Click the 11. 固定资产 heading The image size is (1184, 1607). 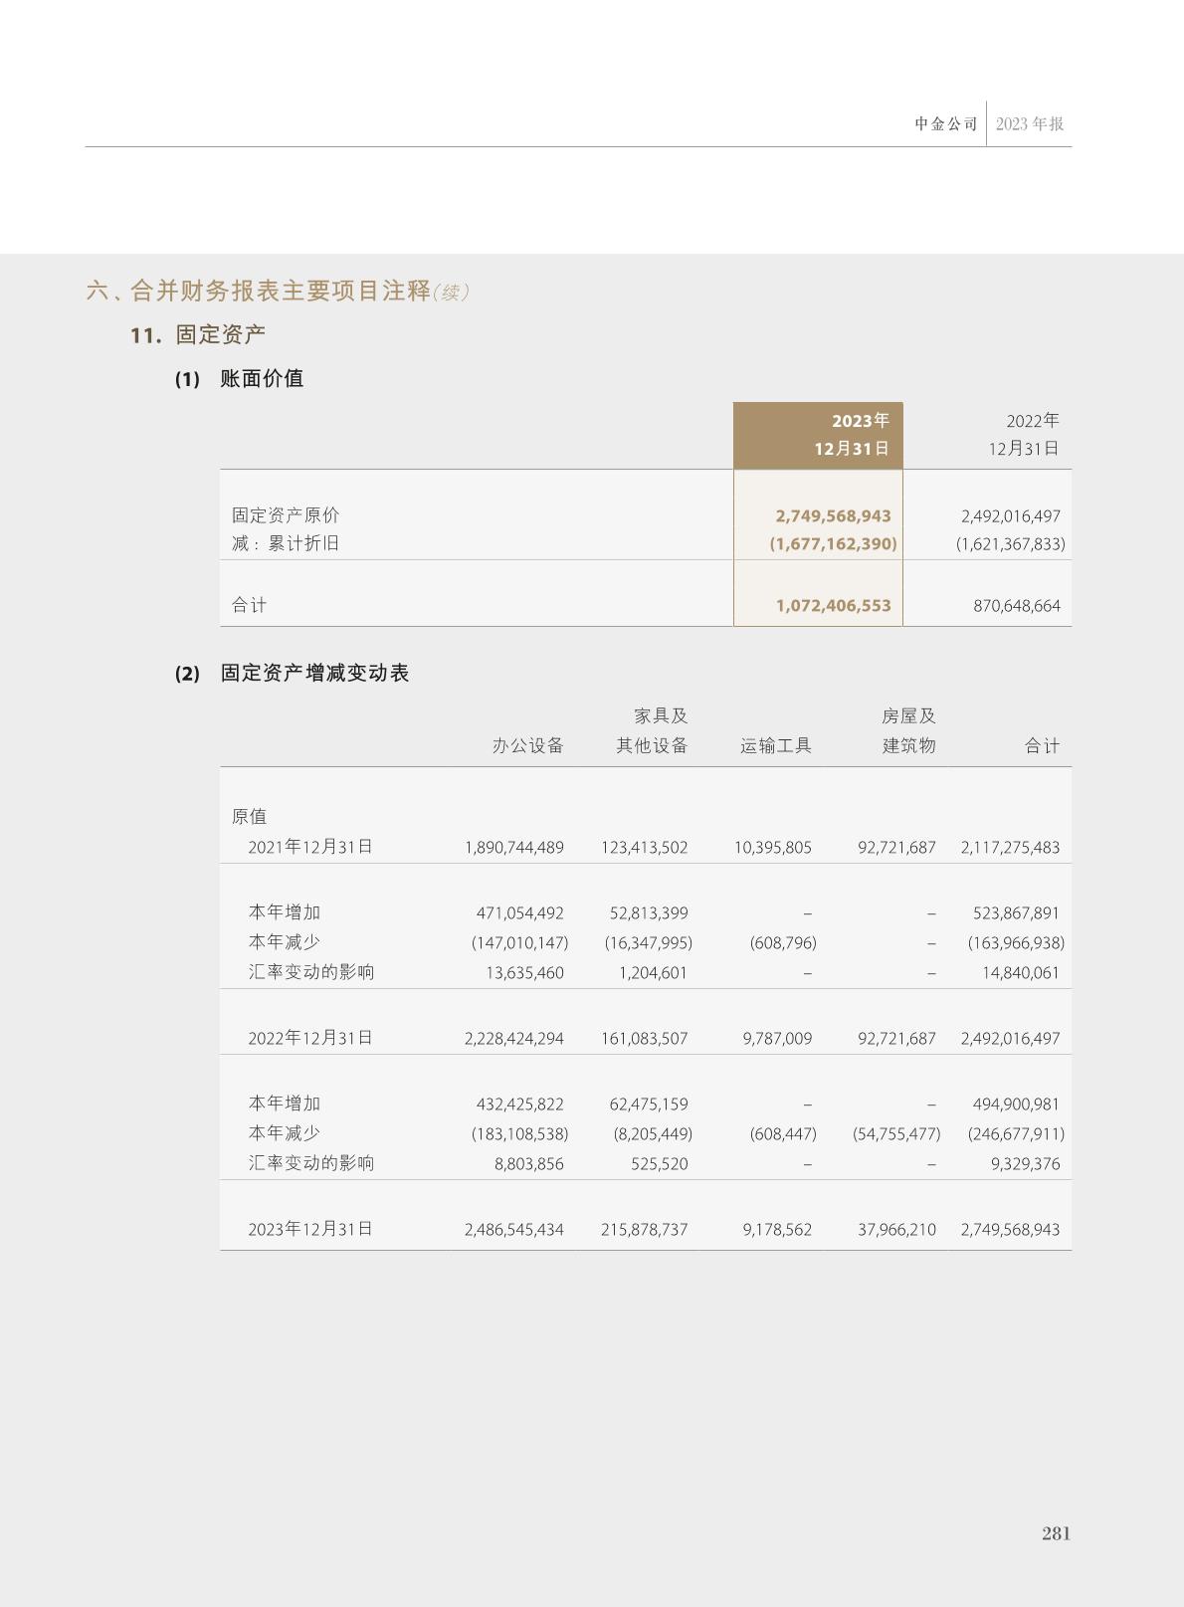click(198, 335)
